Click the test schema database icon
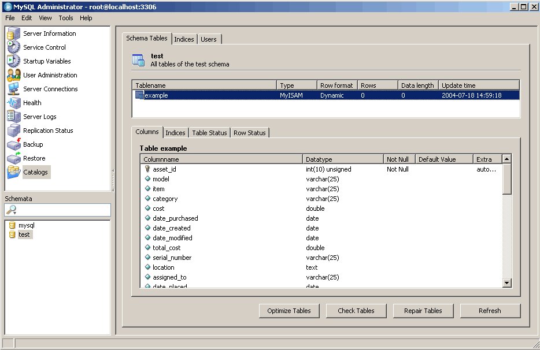Screen dimensions: 540x350 point(12,234)
